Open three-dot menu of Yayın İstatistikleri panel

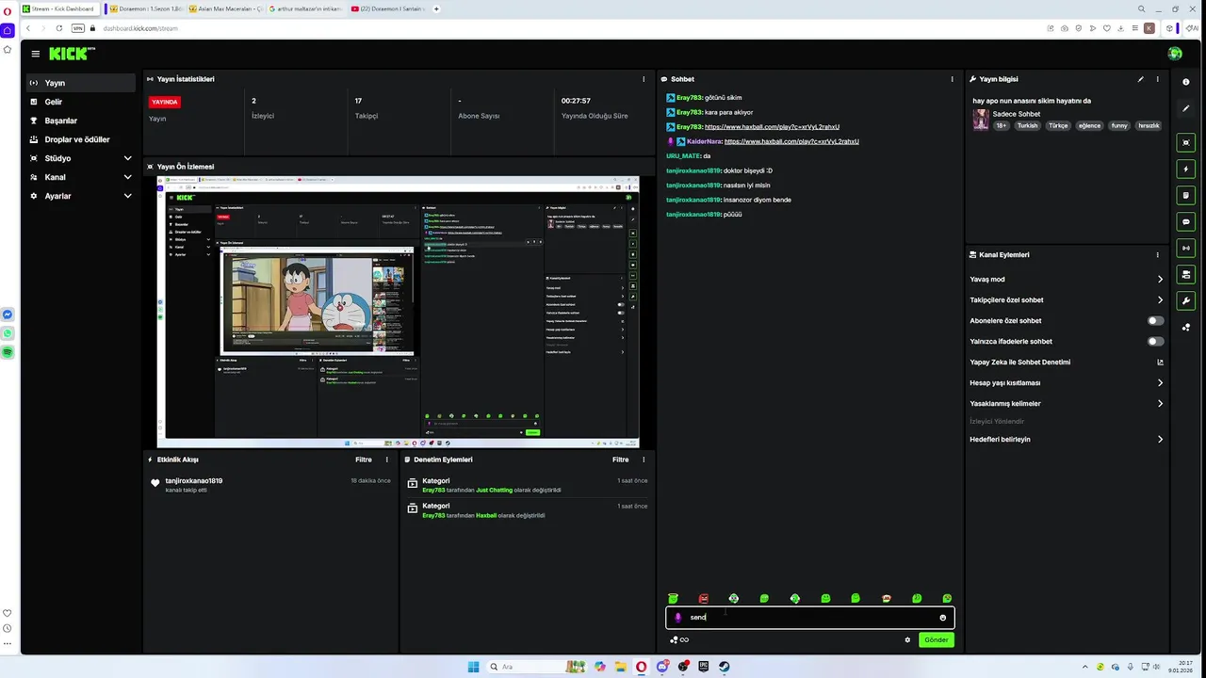coord(644,79)
